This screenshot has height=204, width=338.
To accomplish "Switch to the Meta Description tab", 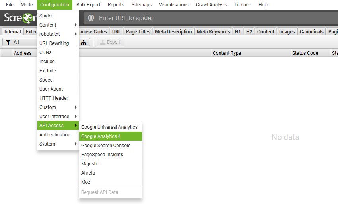I will point(173,32).
